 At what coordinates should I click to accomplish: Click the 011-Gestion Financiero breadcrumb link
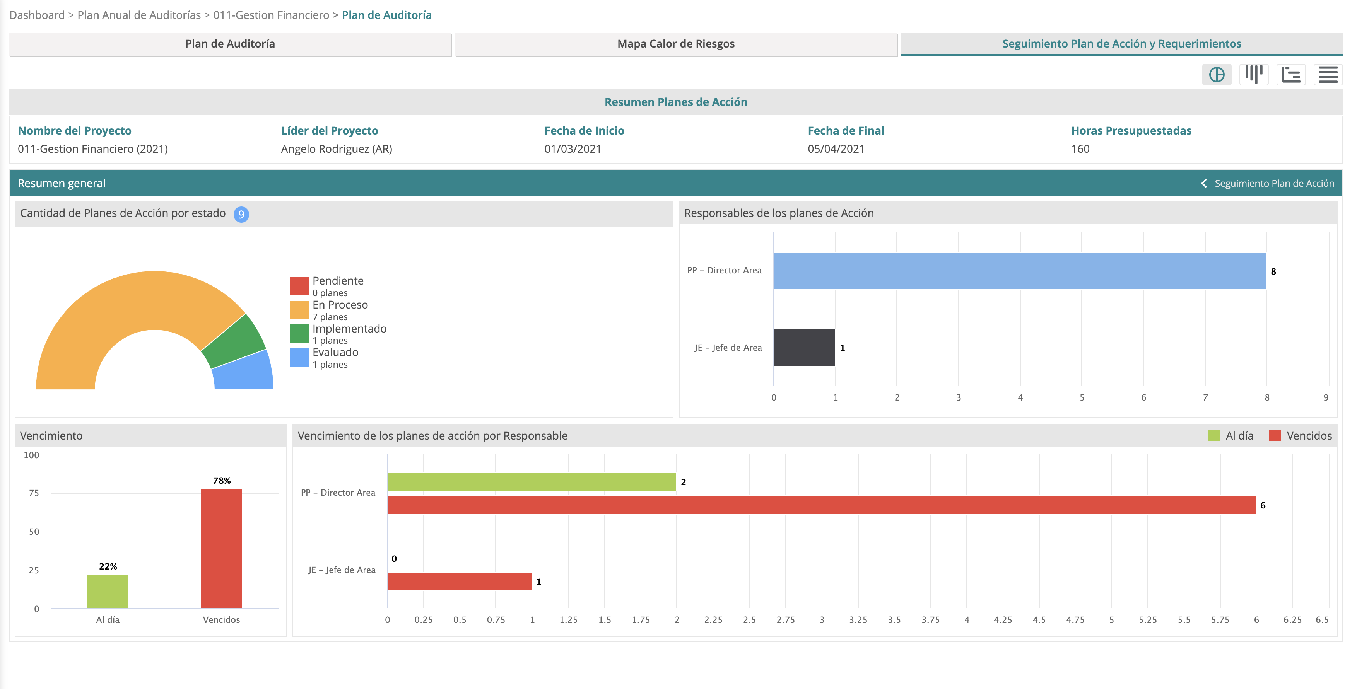tap(270, 15)
